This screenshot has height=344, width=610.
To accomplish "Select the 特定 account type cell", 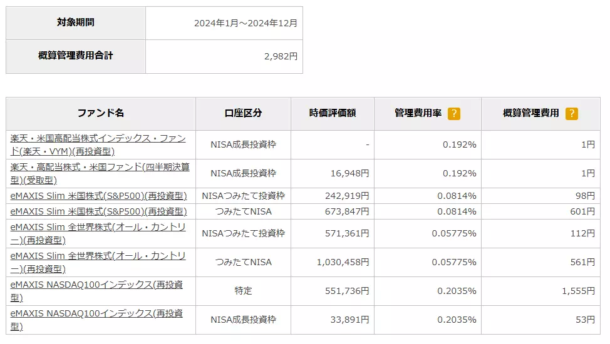I will point(243,291).
